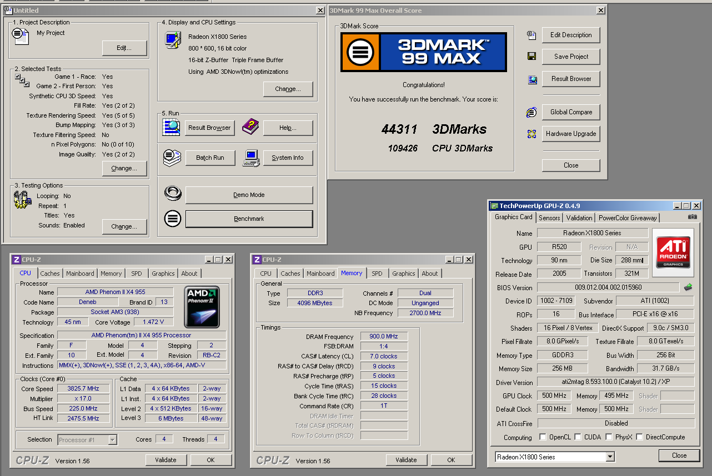Open the Mainboard tab in left CPU-Z window

coord(80,274)
